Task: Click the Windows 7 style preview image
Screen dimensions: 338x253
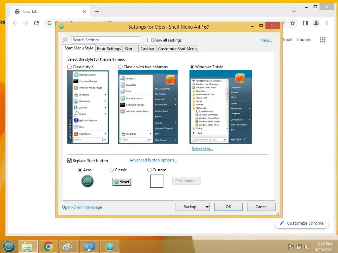Action: tap(220, 107)
